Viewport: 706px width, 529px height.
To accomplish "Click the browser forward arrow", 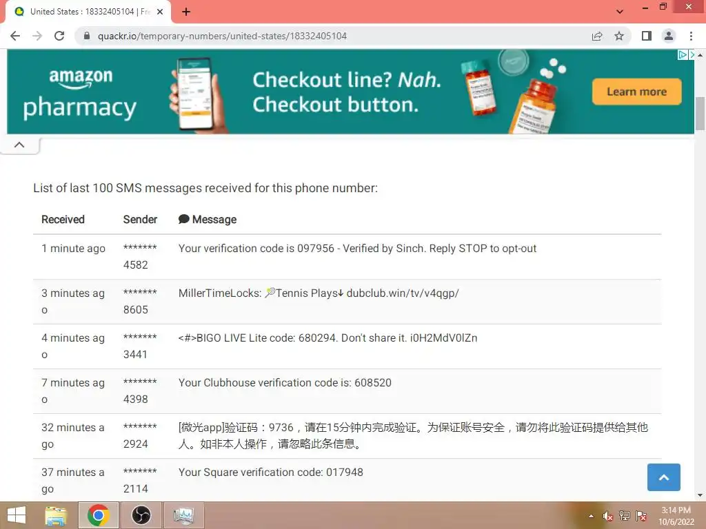I will tap(37, 36).
